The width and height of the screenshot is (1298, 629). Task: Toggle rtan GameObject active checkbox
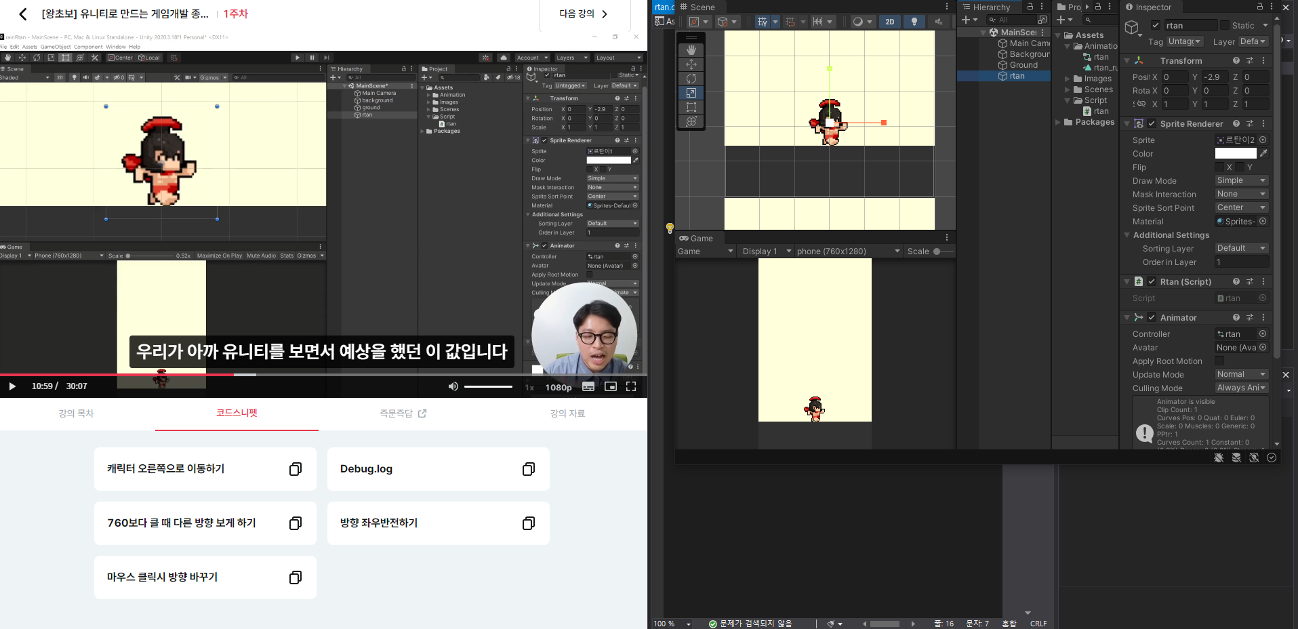click(x=1156, y=25)
